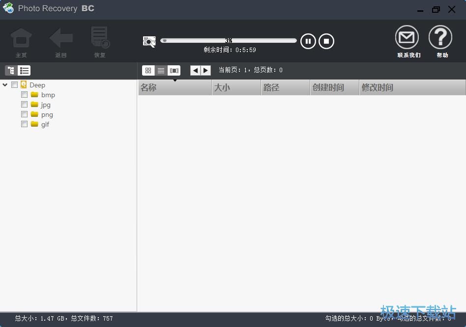Viewport: 466px width, 327px height.
Task: Click the scan magnifier icon beside progress bar
Action: click(149, 41)
